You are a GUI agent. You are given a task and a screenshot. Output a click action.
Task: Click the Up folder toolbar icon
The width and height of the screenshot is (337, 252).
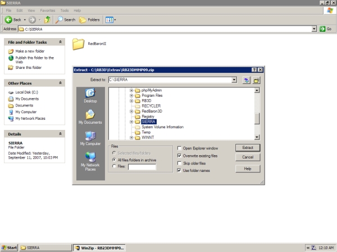[x=48, y=20]
